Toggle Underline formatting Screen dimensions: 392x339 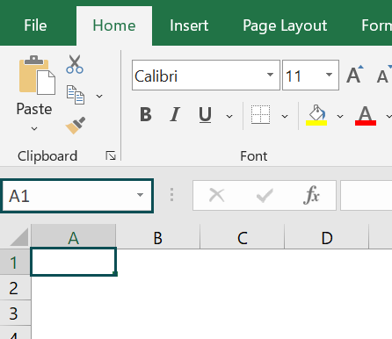click(205, 115)
